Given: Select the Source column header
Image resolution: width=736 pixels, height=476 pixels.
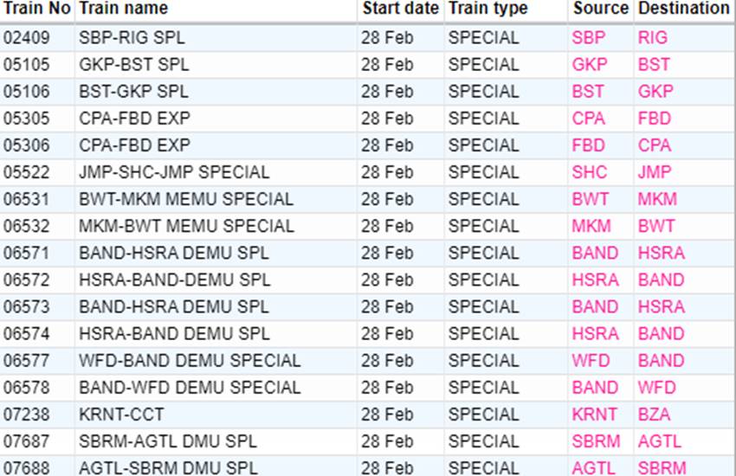Looking at the screenshot, I should [601, 8].
